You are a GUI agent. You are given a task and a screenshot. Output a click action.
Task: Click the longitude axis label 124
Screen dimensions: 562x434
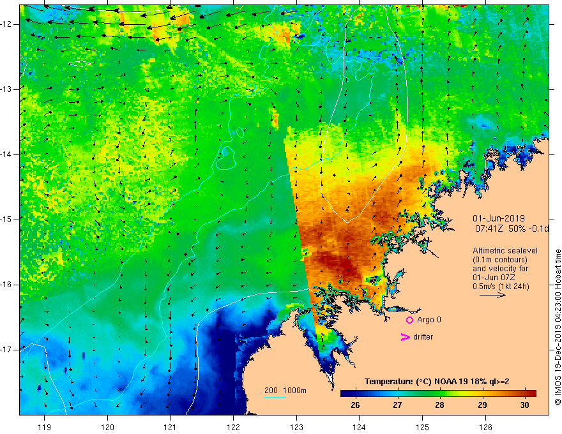click(x=360, y=427)
